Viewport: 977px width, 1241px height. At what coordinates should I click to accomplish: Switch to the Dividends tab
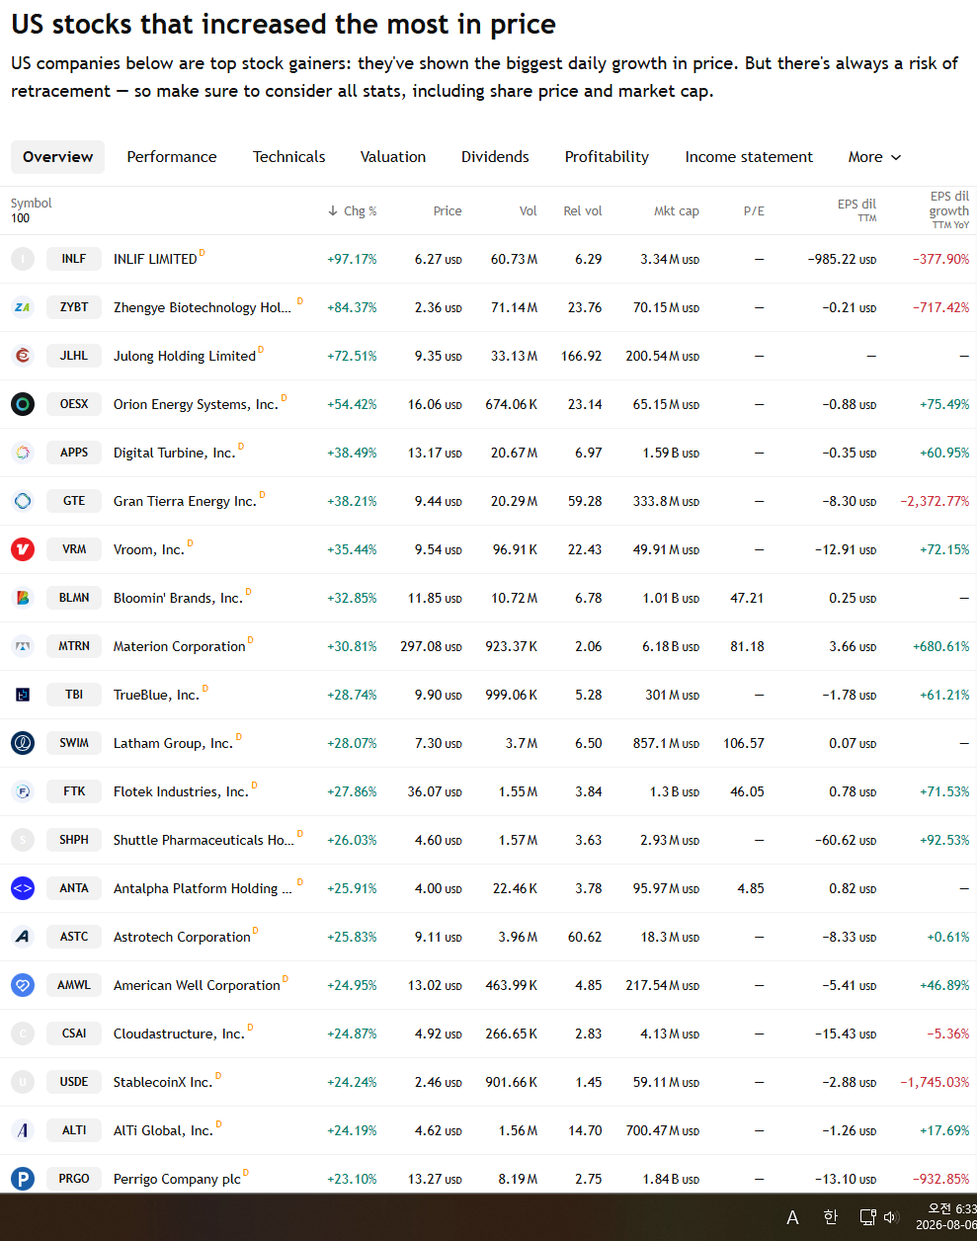coord(495,157)
